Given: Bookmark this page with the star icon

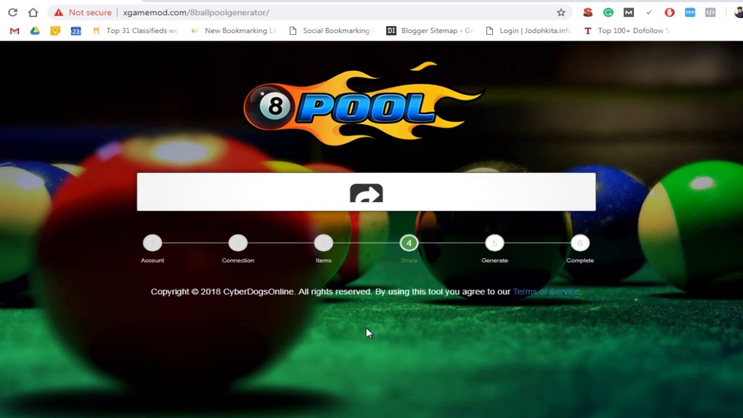Looking at the screenshot, I should pyautogui.click(x=561, y=12).
